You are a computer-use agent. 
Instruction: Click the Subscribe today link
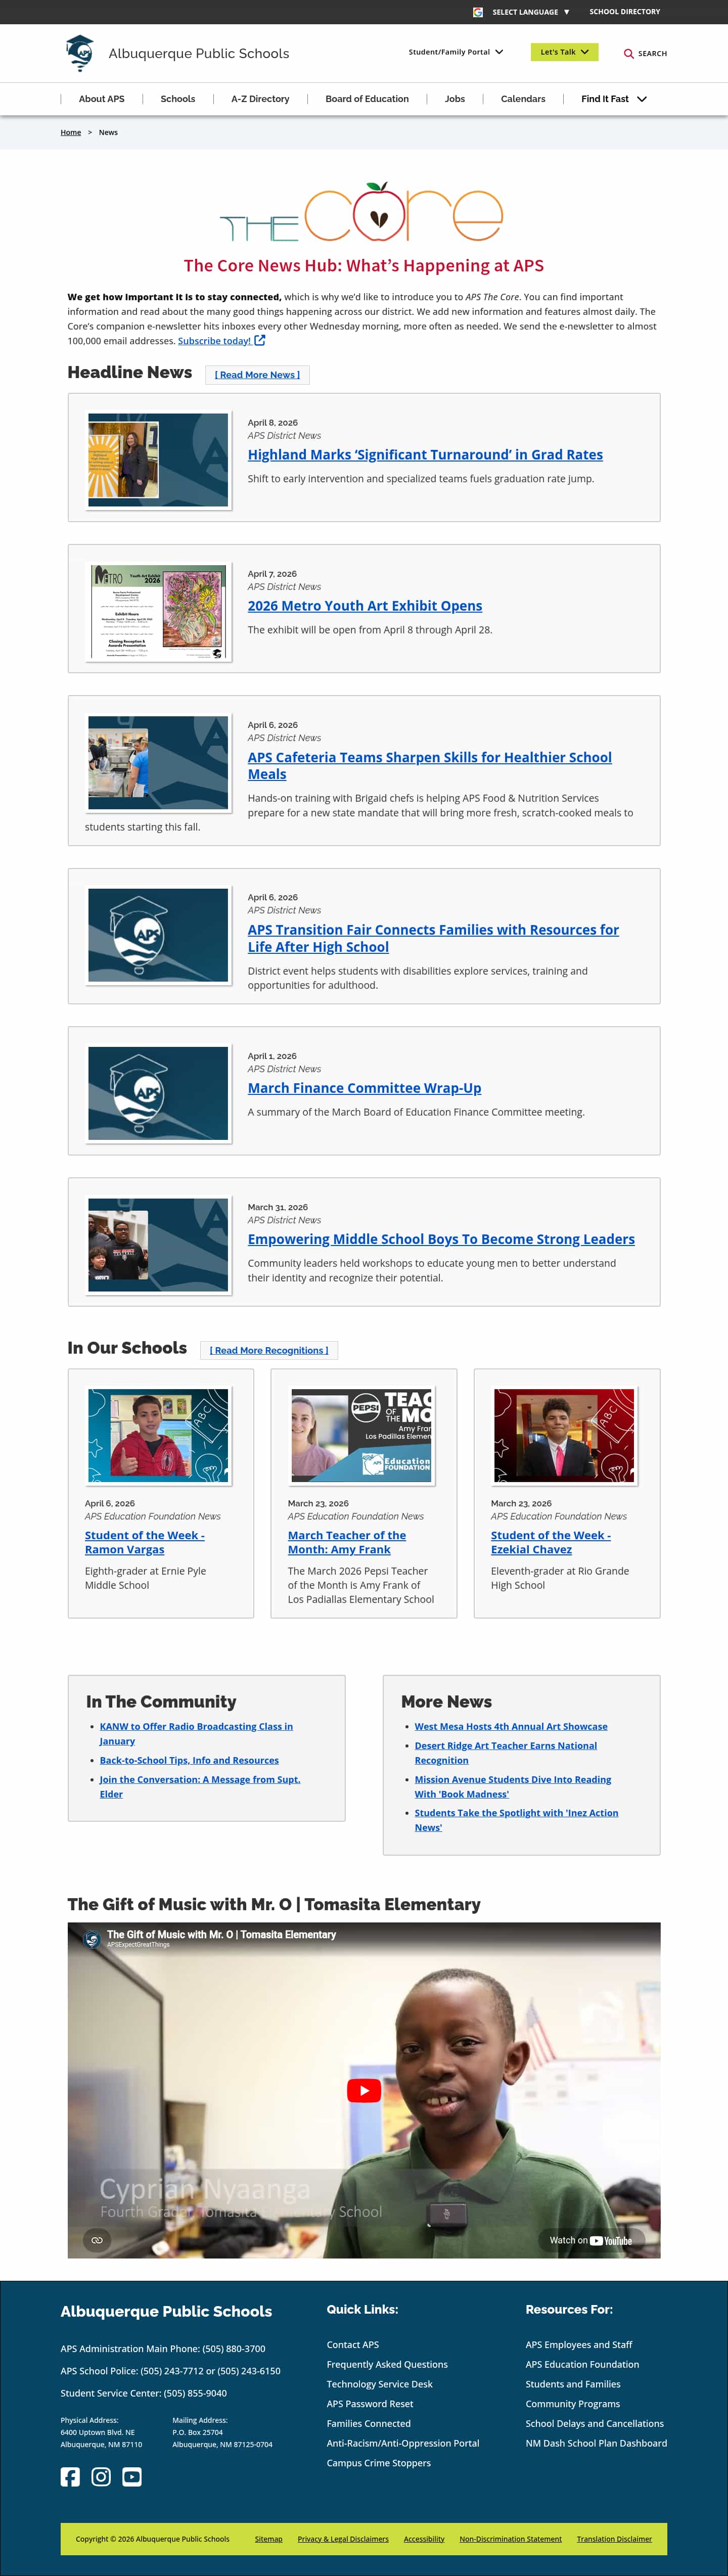tap(214, 341)
